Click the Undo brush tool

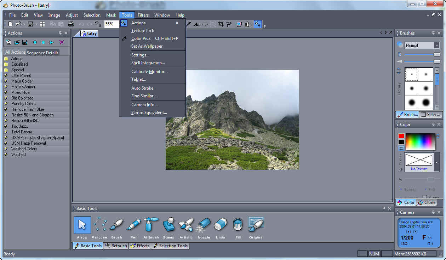[x=220, y=225]
